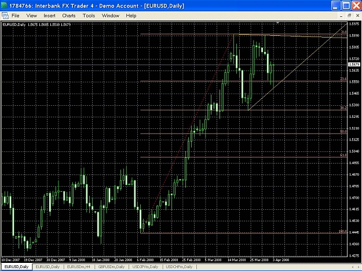The width and height of the screenshot is (362, 271).
Task: Click the 1.5890 price axis value
Action: 354,35
